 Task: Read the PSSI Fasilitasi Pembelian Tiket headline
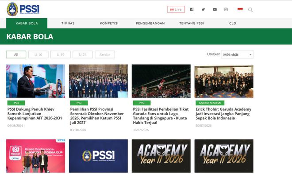pos(161,116)
